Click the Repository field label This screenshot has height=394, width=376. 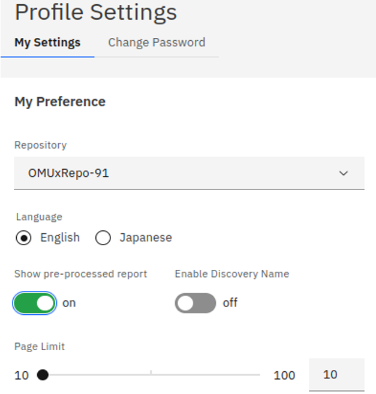(40, 145)
